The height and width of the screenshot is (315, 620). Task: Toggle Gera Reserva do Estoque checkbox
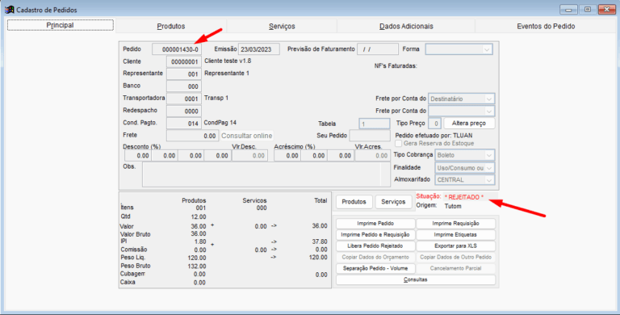coord(399,143)
